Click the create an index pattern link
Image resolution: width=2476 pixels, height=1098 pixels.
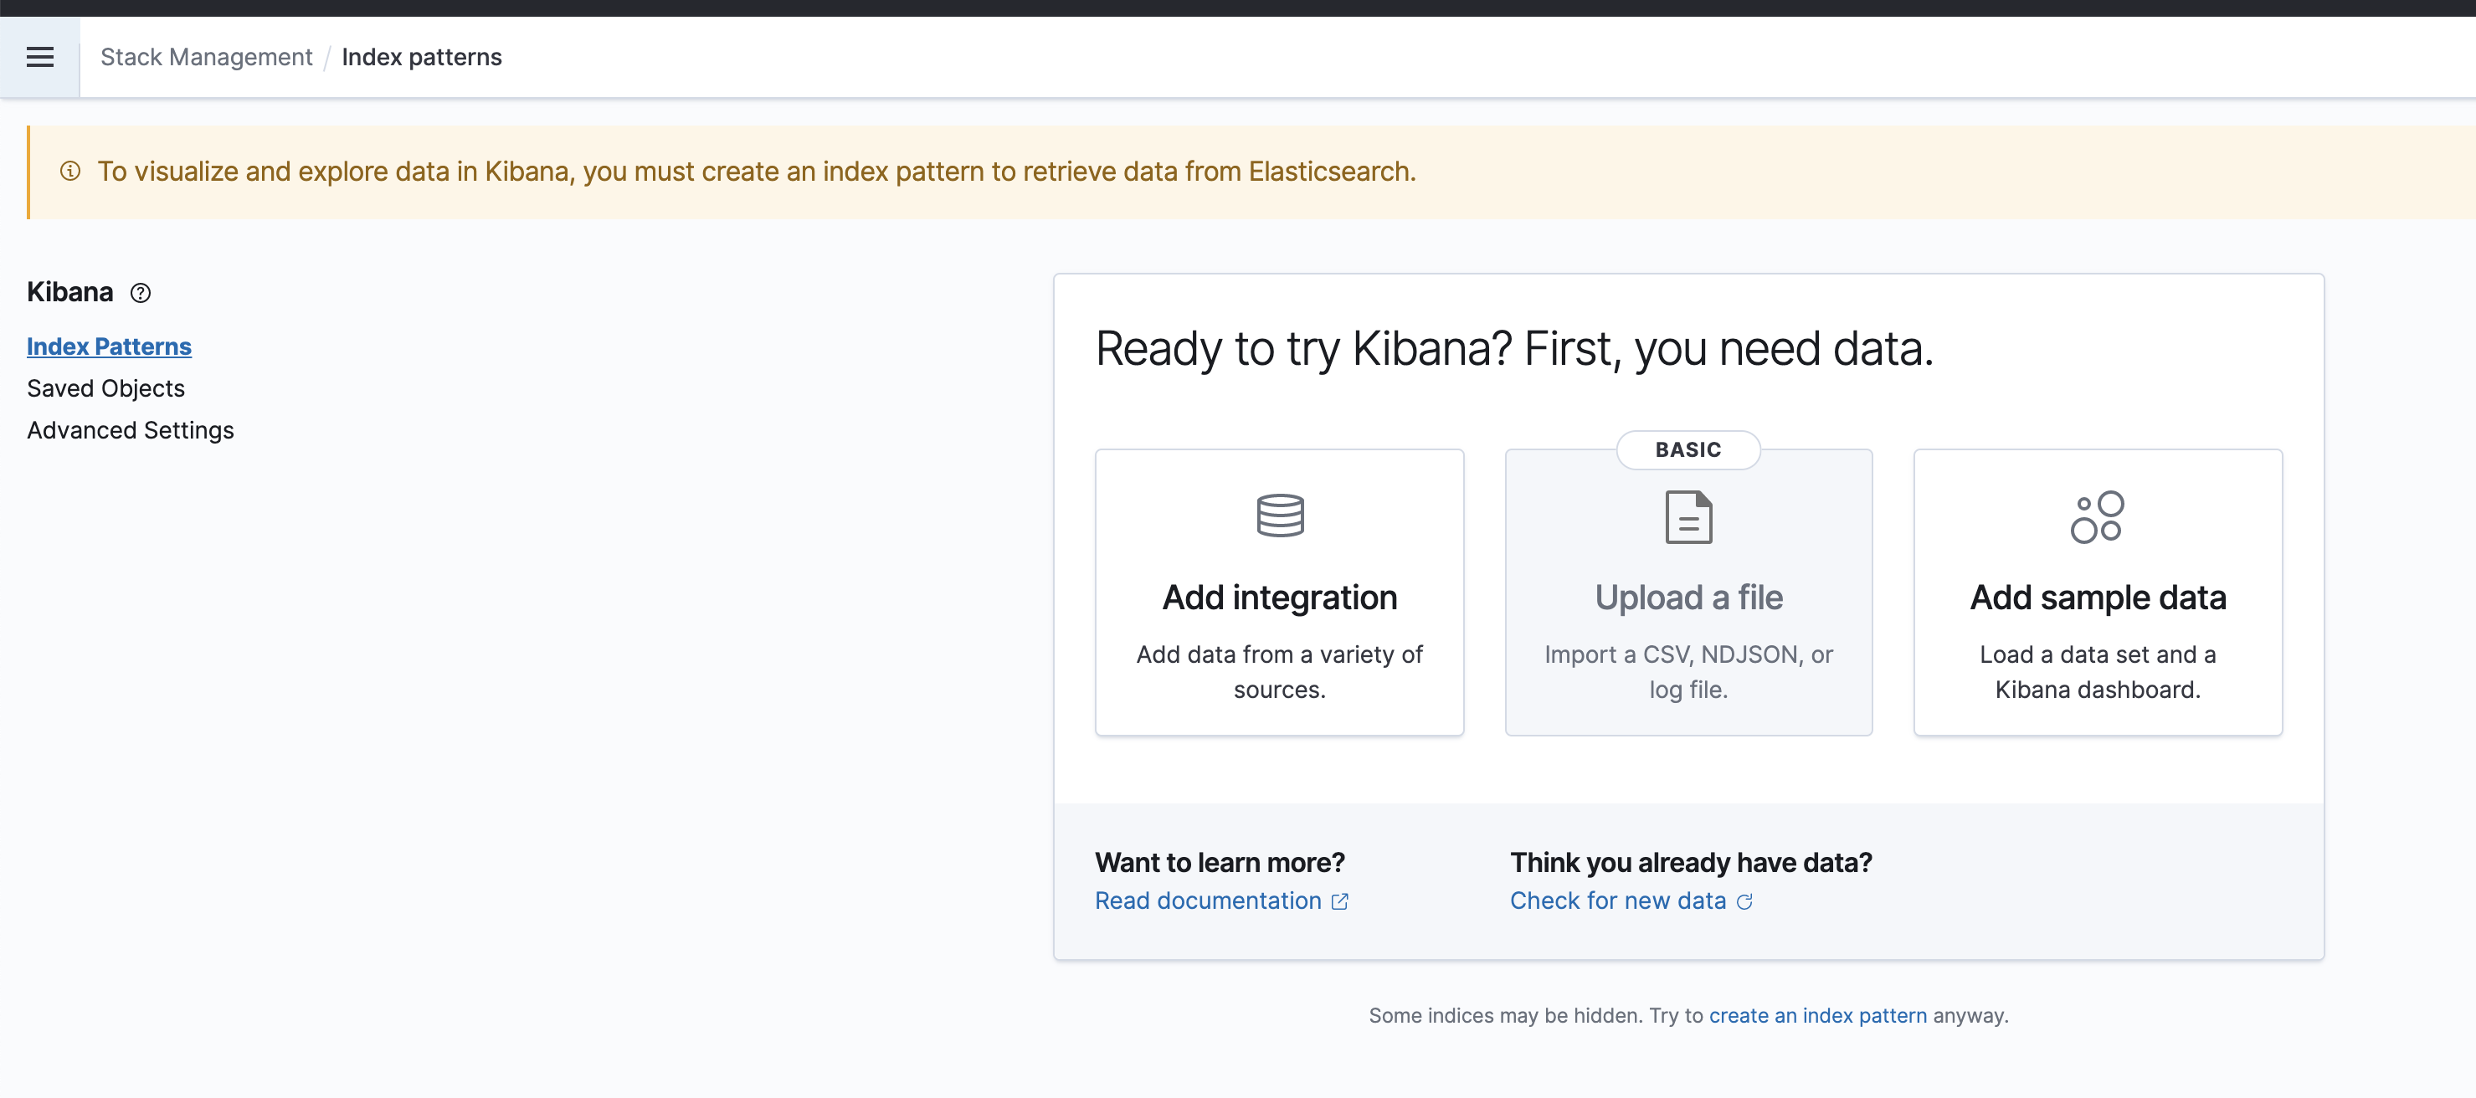point(1816,1015)
